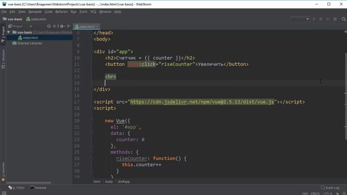Toggle the TODO tool window button
347x195 pixels.
pos(17,188)
